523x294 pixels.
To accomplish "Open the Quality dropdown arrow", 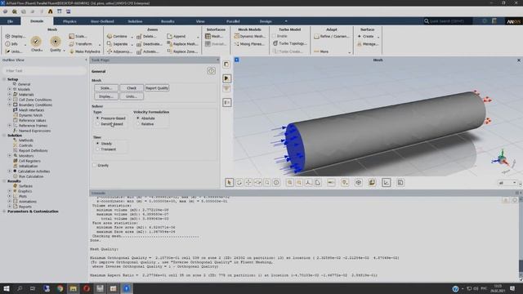I will tap(64, 51).
